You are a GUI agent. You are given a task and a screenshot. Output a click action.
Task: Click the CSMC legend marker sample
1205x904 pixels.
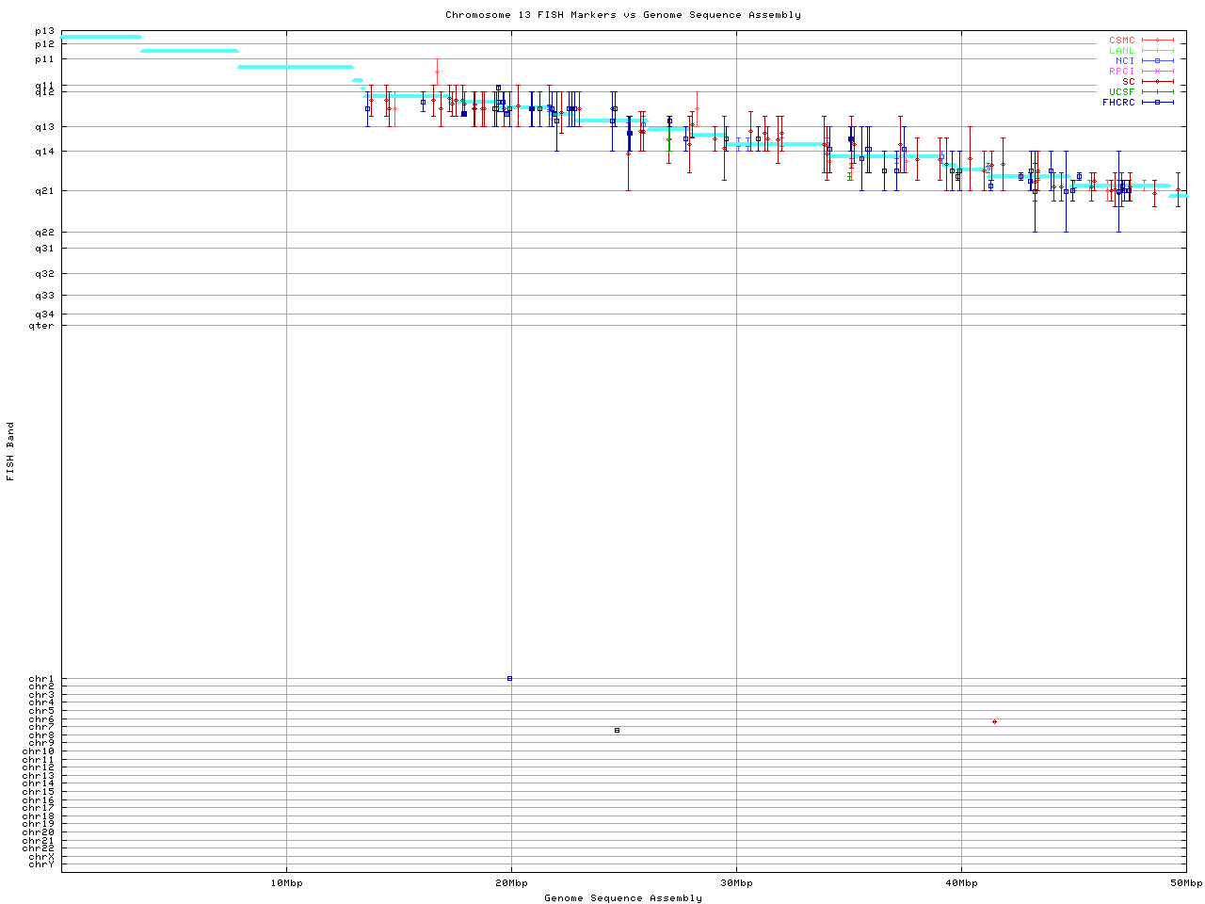pos(1157,40)
